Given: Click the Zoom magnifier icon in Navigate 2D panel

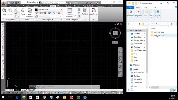Looking at the screenshot, I should coord(16,16).
